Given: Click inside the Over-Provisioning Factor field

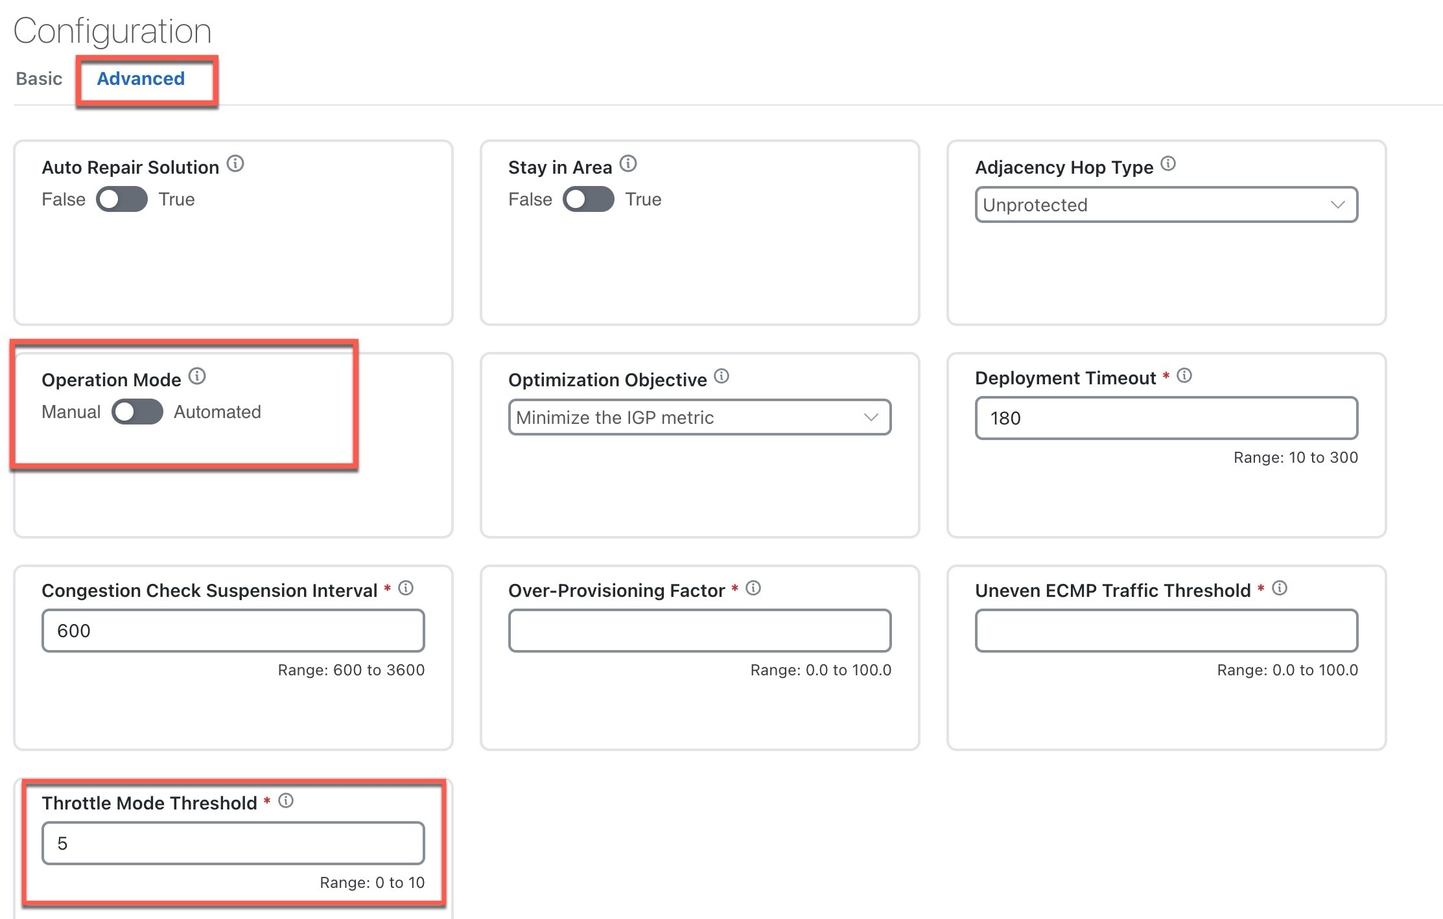Looking at the screenshot, I should point(699,629).
